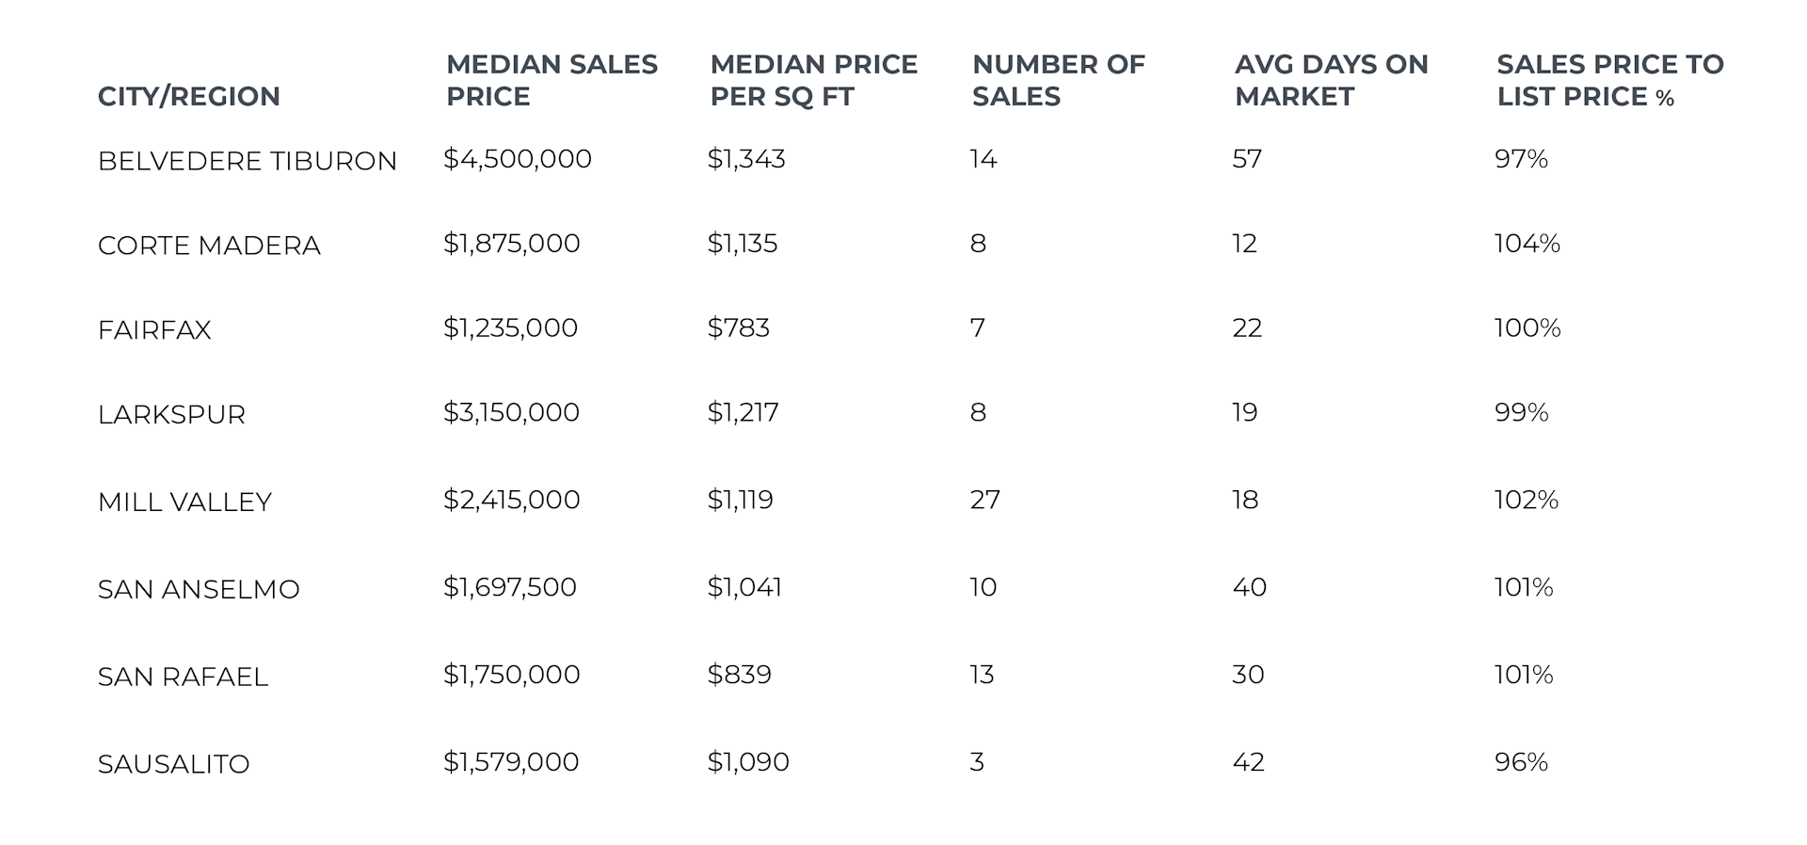The height and width of the screenshot is (845, 1807).
Task: Select the BELVEDERE TIBURON row label
Action: tap(247, 161)
